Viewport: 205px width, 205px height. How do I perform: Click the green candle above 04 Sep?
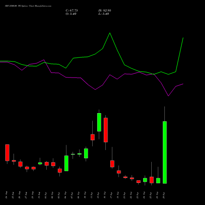pyautogui.click(x=66, y=163)
